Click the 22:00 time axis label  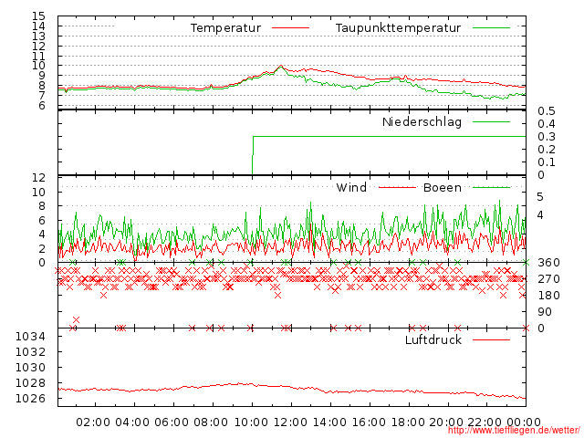pyautogui.click(x=485, y=422)
